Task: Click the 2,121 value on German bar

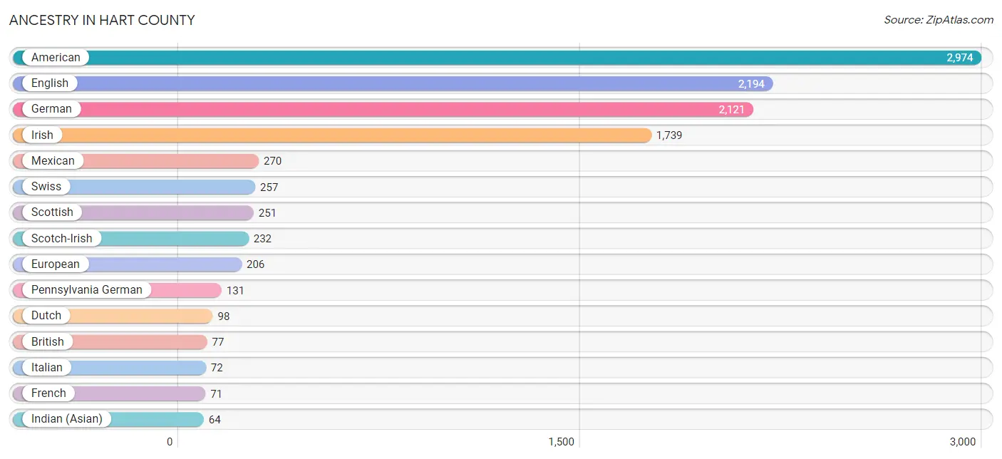Action: pyautogui.click(x=731, y=110)
